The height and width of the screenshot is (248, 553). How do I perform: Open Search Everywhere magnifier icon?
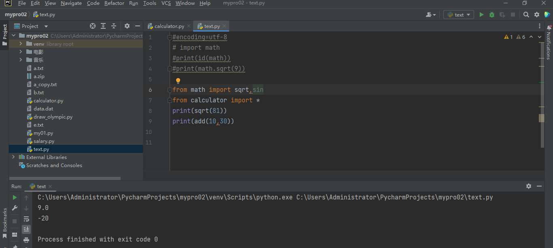pos(526,15)
